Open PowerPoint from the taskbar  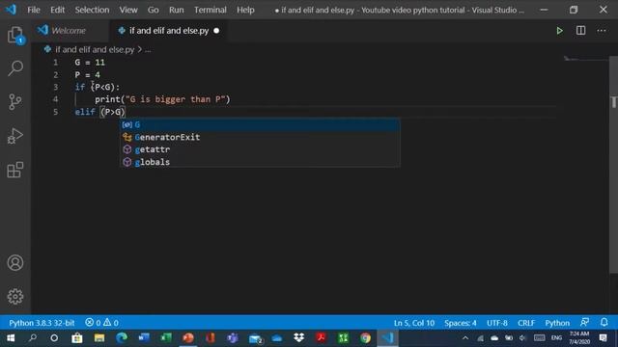[x=188, y=338]
